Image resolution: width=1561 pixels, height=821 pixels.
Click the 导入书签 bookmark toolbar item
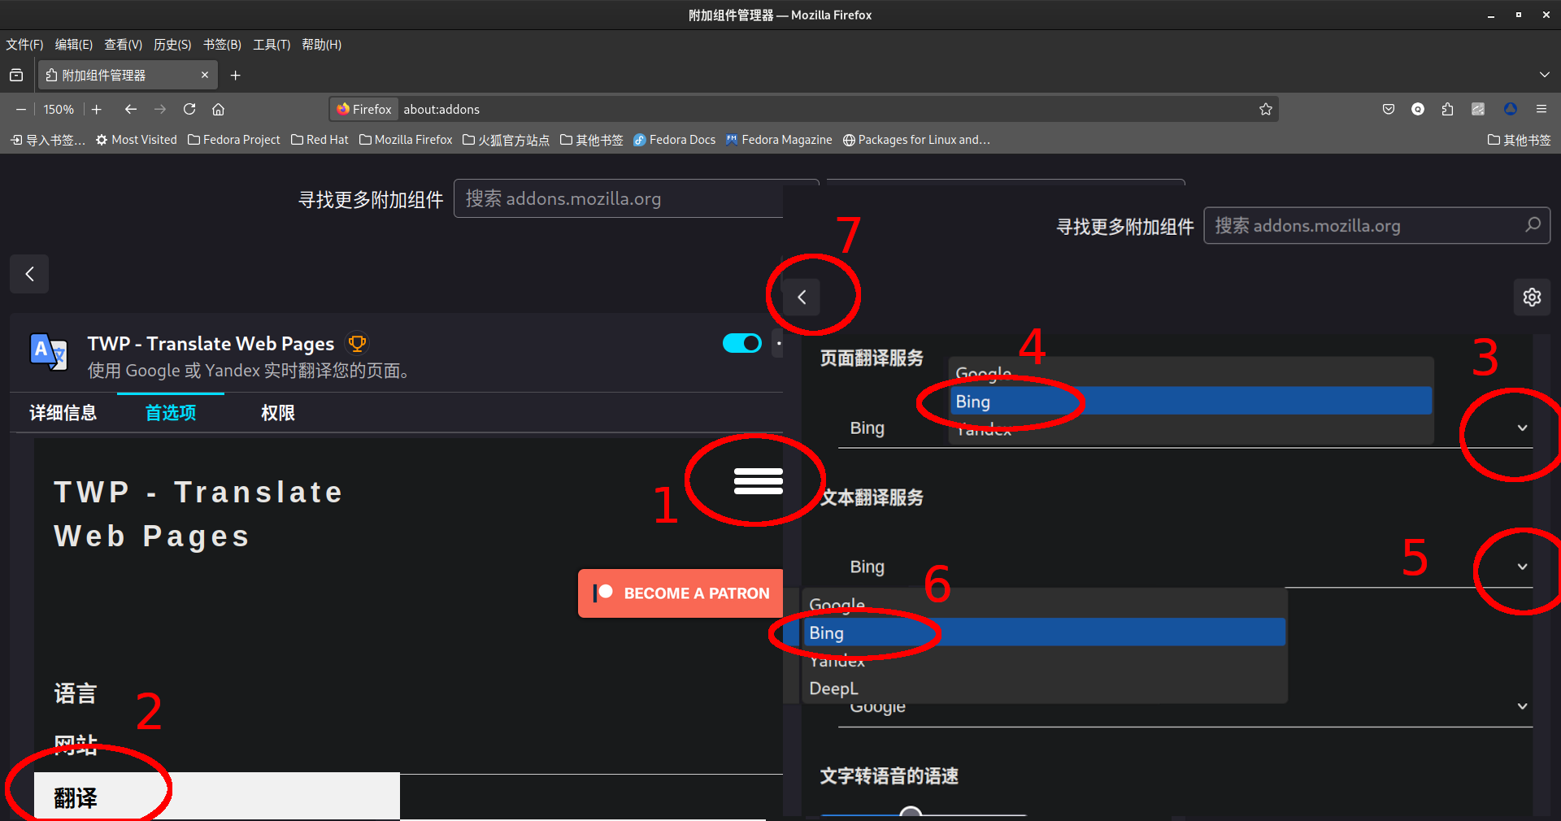(47, 140)
